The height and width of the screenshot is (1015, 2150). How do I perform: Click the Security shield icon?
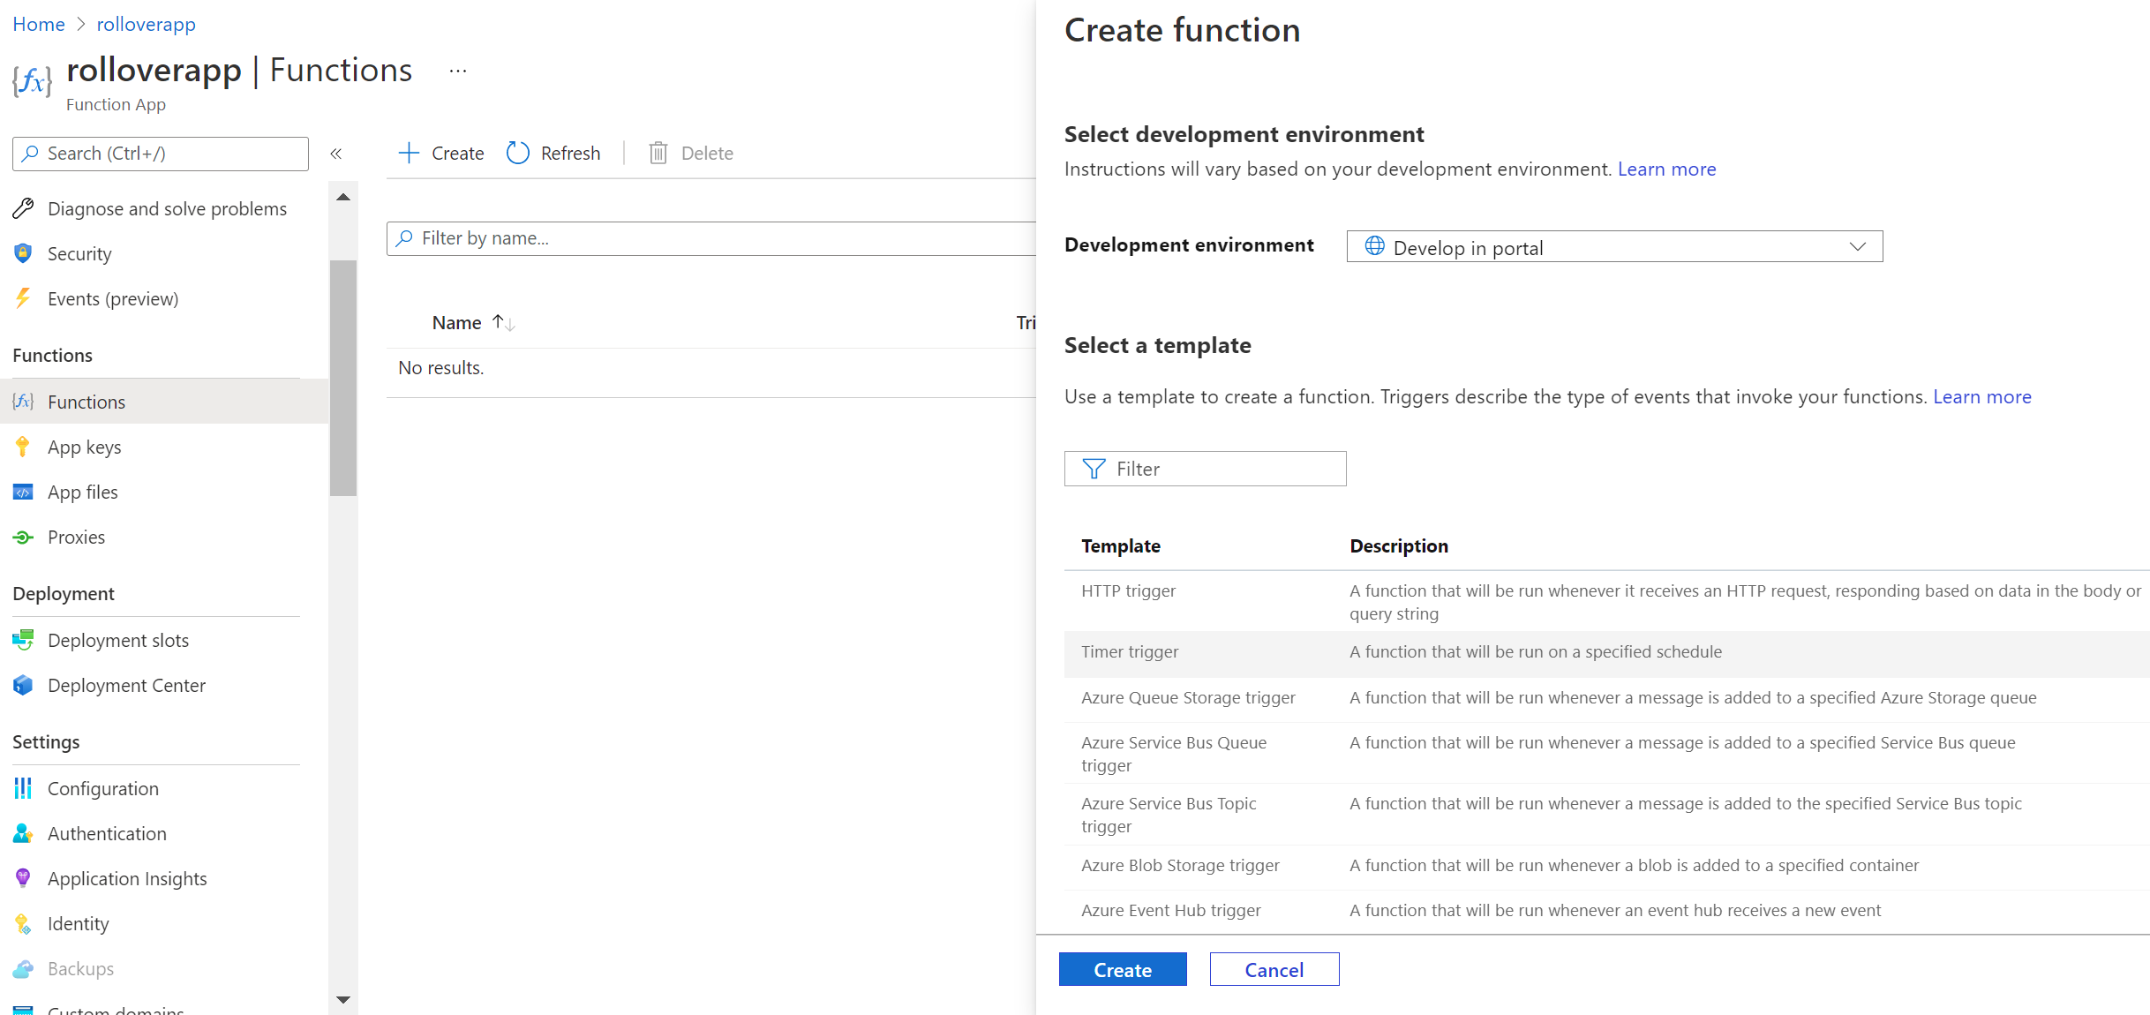24,253
